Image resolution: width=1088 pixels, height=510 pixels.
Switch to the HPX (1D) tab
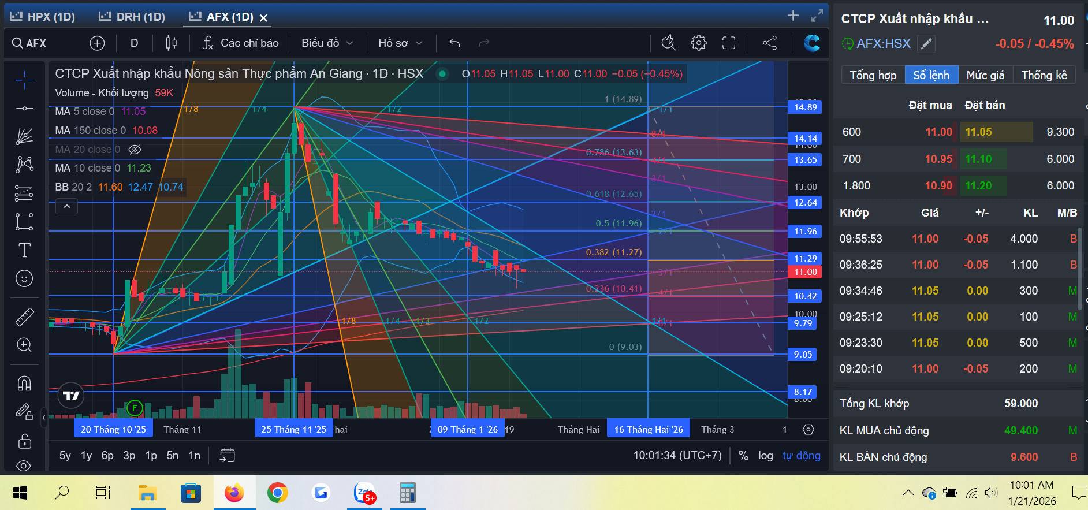(x=42, y=17)
